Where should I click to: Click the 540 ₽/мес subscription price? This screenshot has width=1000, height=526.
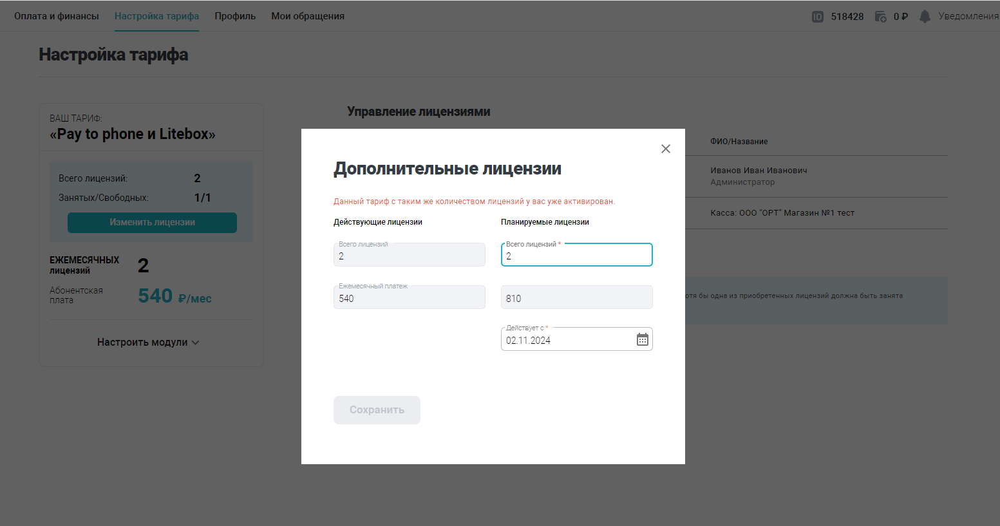175,296
